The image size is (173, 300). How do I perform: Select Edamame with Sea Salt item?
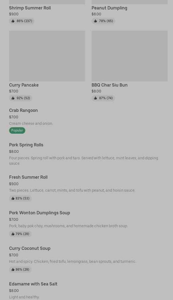[33, 284]
